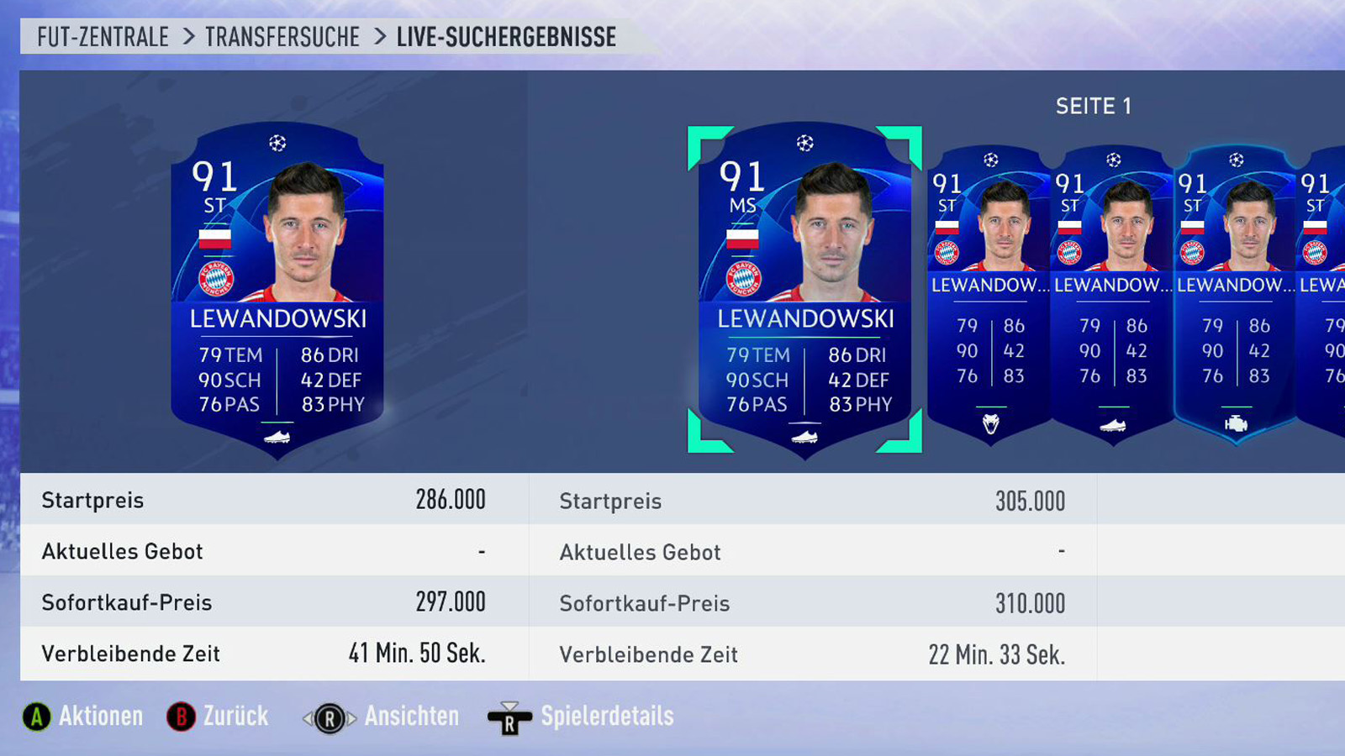Click the Aktionen label

[101, 717]
